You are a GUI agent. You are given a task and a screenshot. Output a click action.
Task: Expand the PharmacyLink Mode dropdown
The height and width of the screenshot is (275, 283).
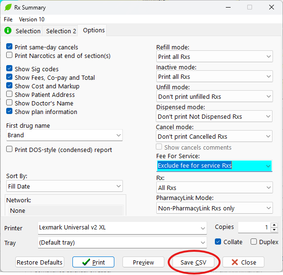point(214,208)
